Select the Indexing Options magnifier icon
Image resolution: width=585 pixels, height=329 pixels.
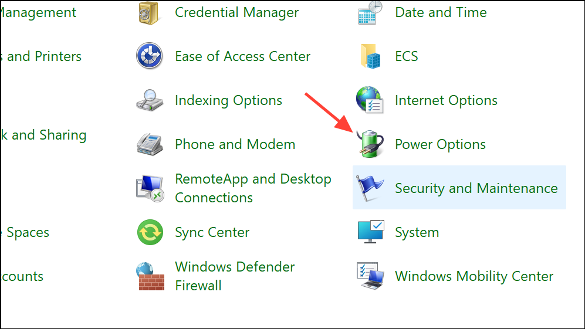(x=150, y=100)
